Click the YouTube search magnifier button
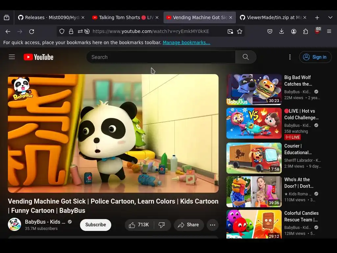337x253 pixels. (x=246, y=57)
